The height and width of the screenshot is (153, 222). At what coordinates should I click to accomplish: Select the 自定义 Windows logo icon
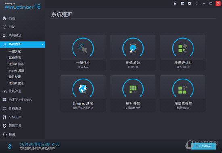tap(5, 100)
